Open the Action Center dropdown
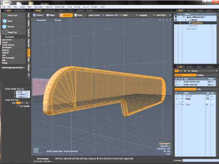Image resolution: width=219 pixels, height=164 pixels. 96,15
